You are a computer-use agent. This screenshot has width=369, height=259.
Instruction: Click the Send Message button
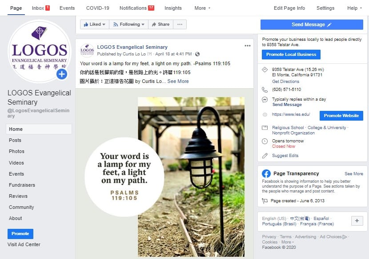(312, 24)
